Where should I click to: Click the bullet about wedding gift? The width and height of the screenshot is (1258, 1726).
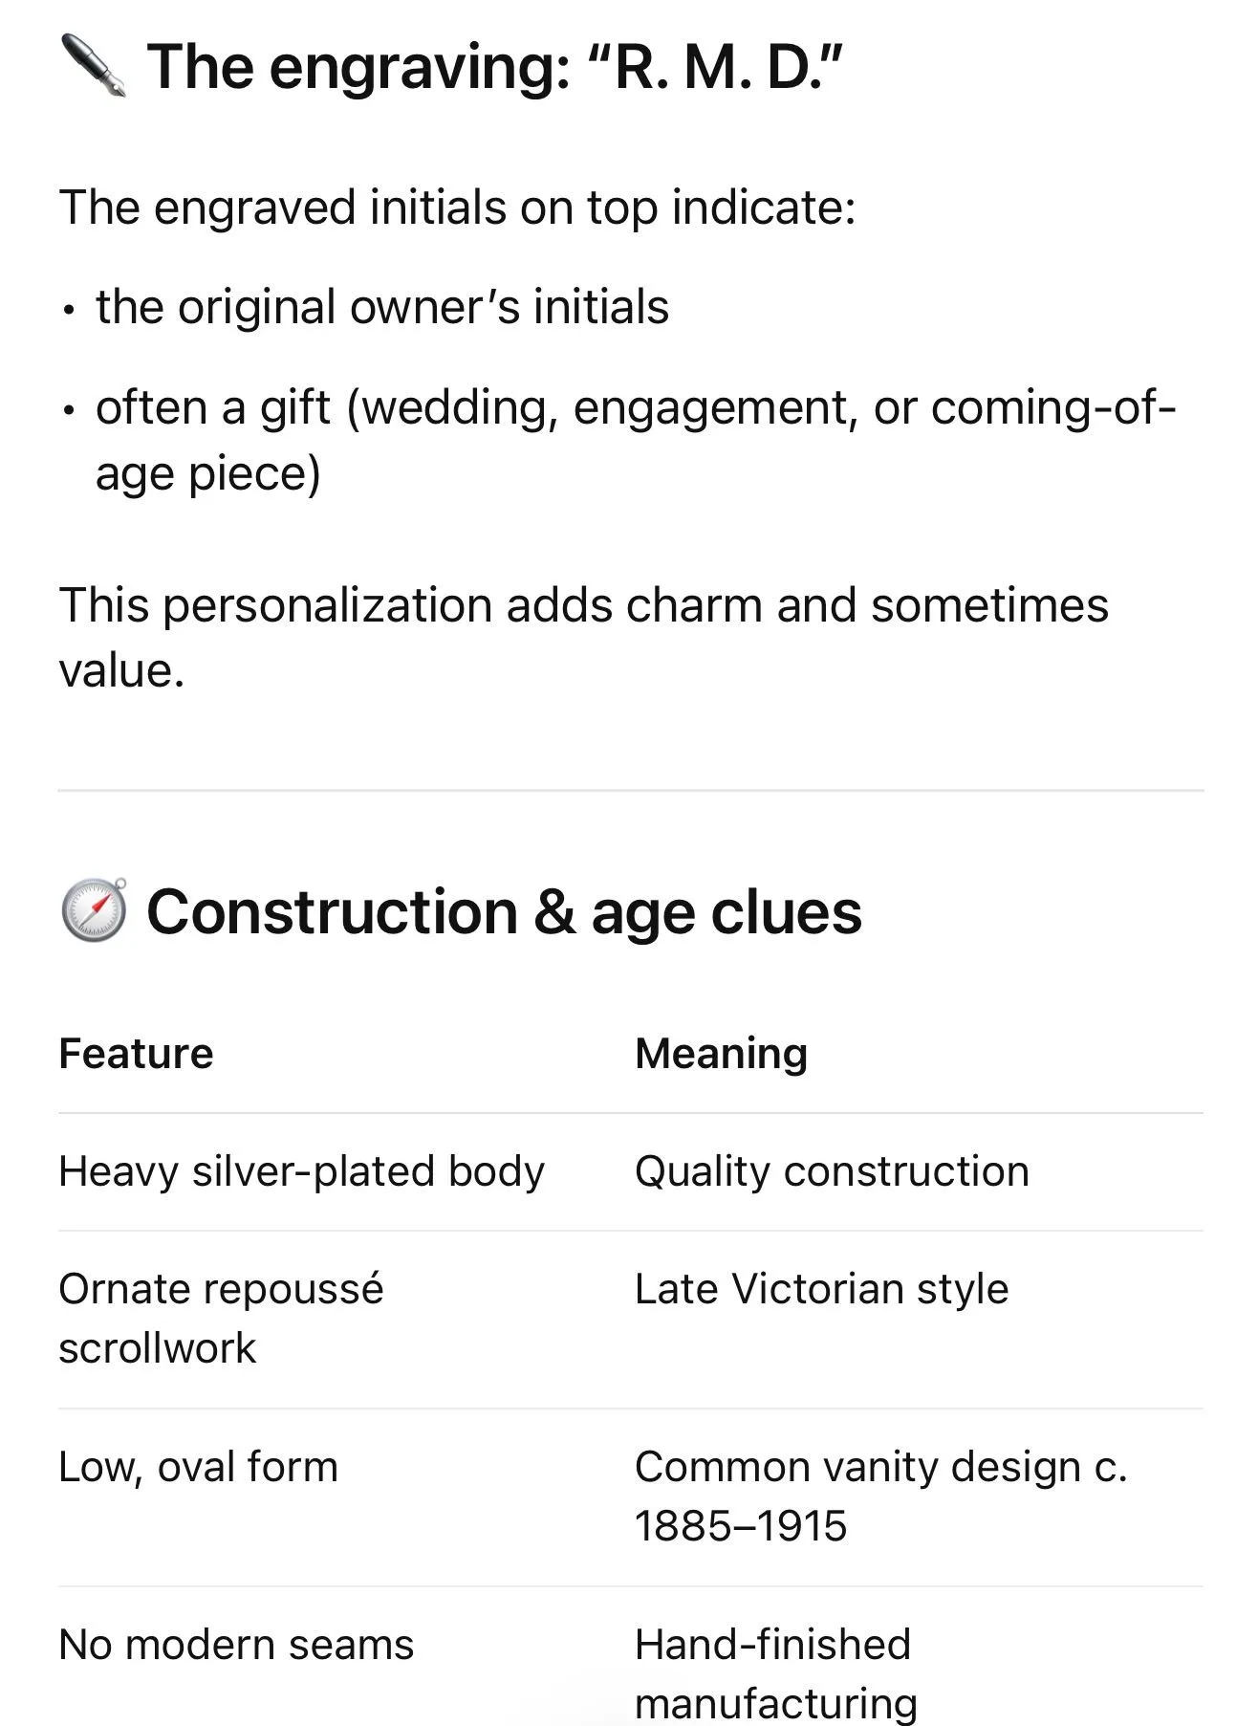click(635, 440)
